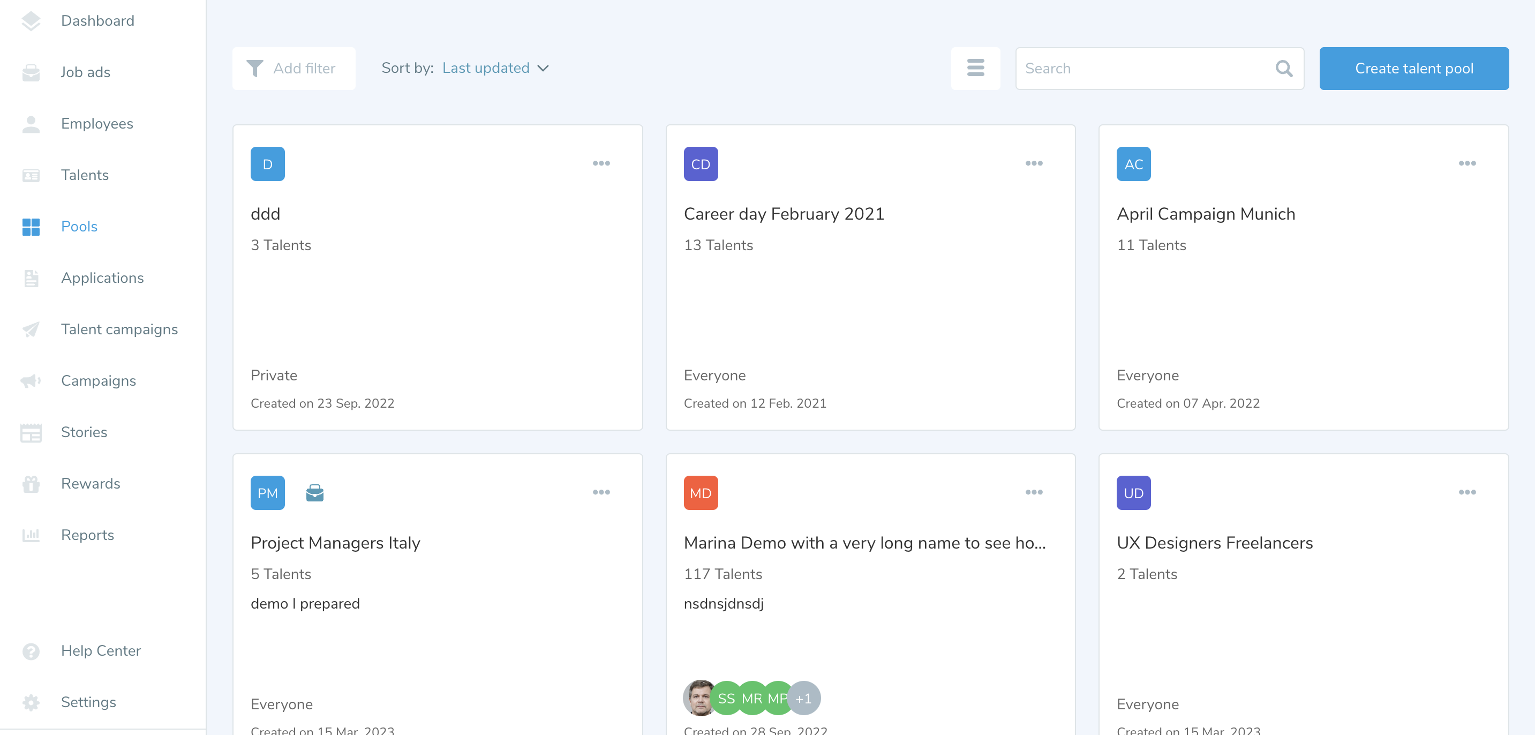The height and width of the screenshot is (735, 1535).
Task: Click the Add filter button
Action: pos(293,69)
